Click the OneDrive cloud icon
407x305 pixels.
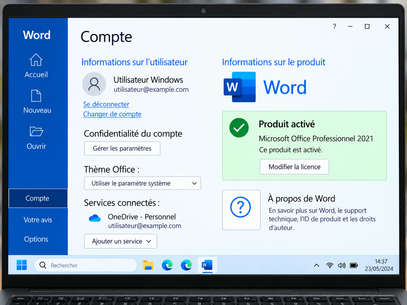[x=95, y=218]
